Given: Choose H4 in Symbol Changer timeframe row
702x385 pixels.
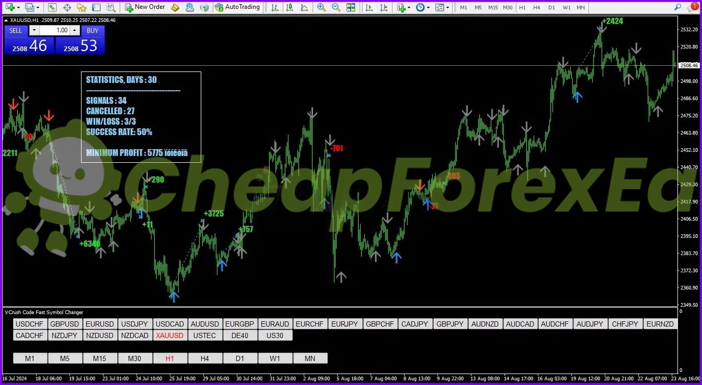Looking at the screenshot, I should tap(205, 358).
